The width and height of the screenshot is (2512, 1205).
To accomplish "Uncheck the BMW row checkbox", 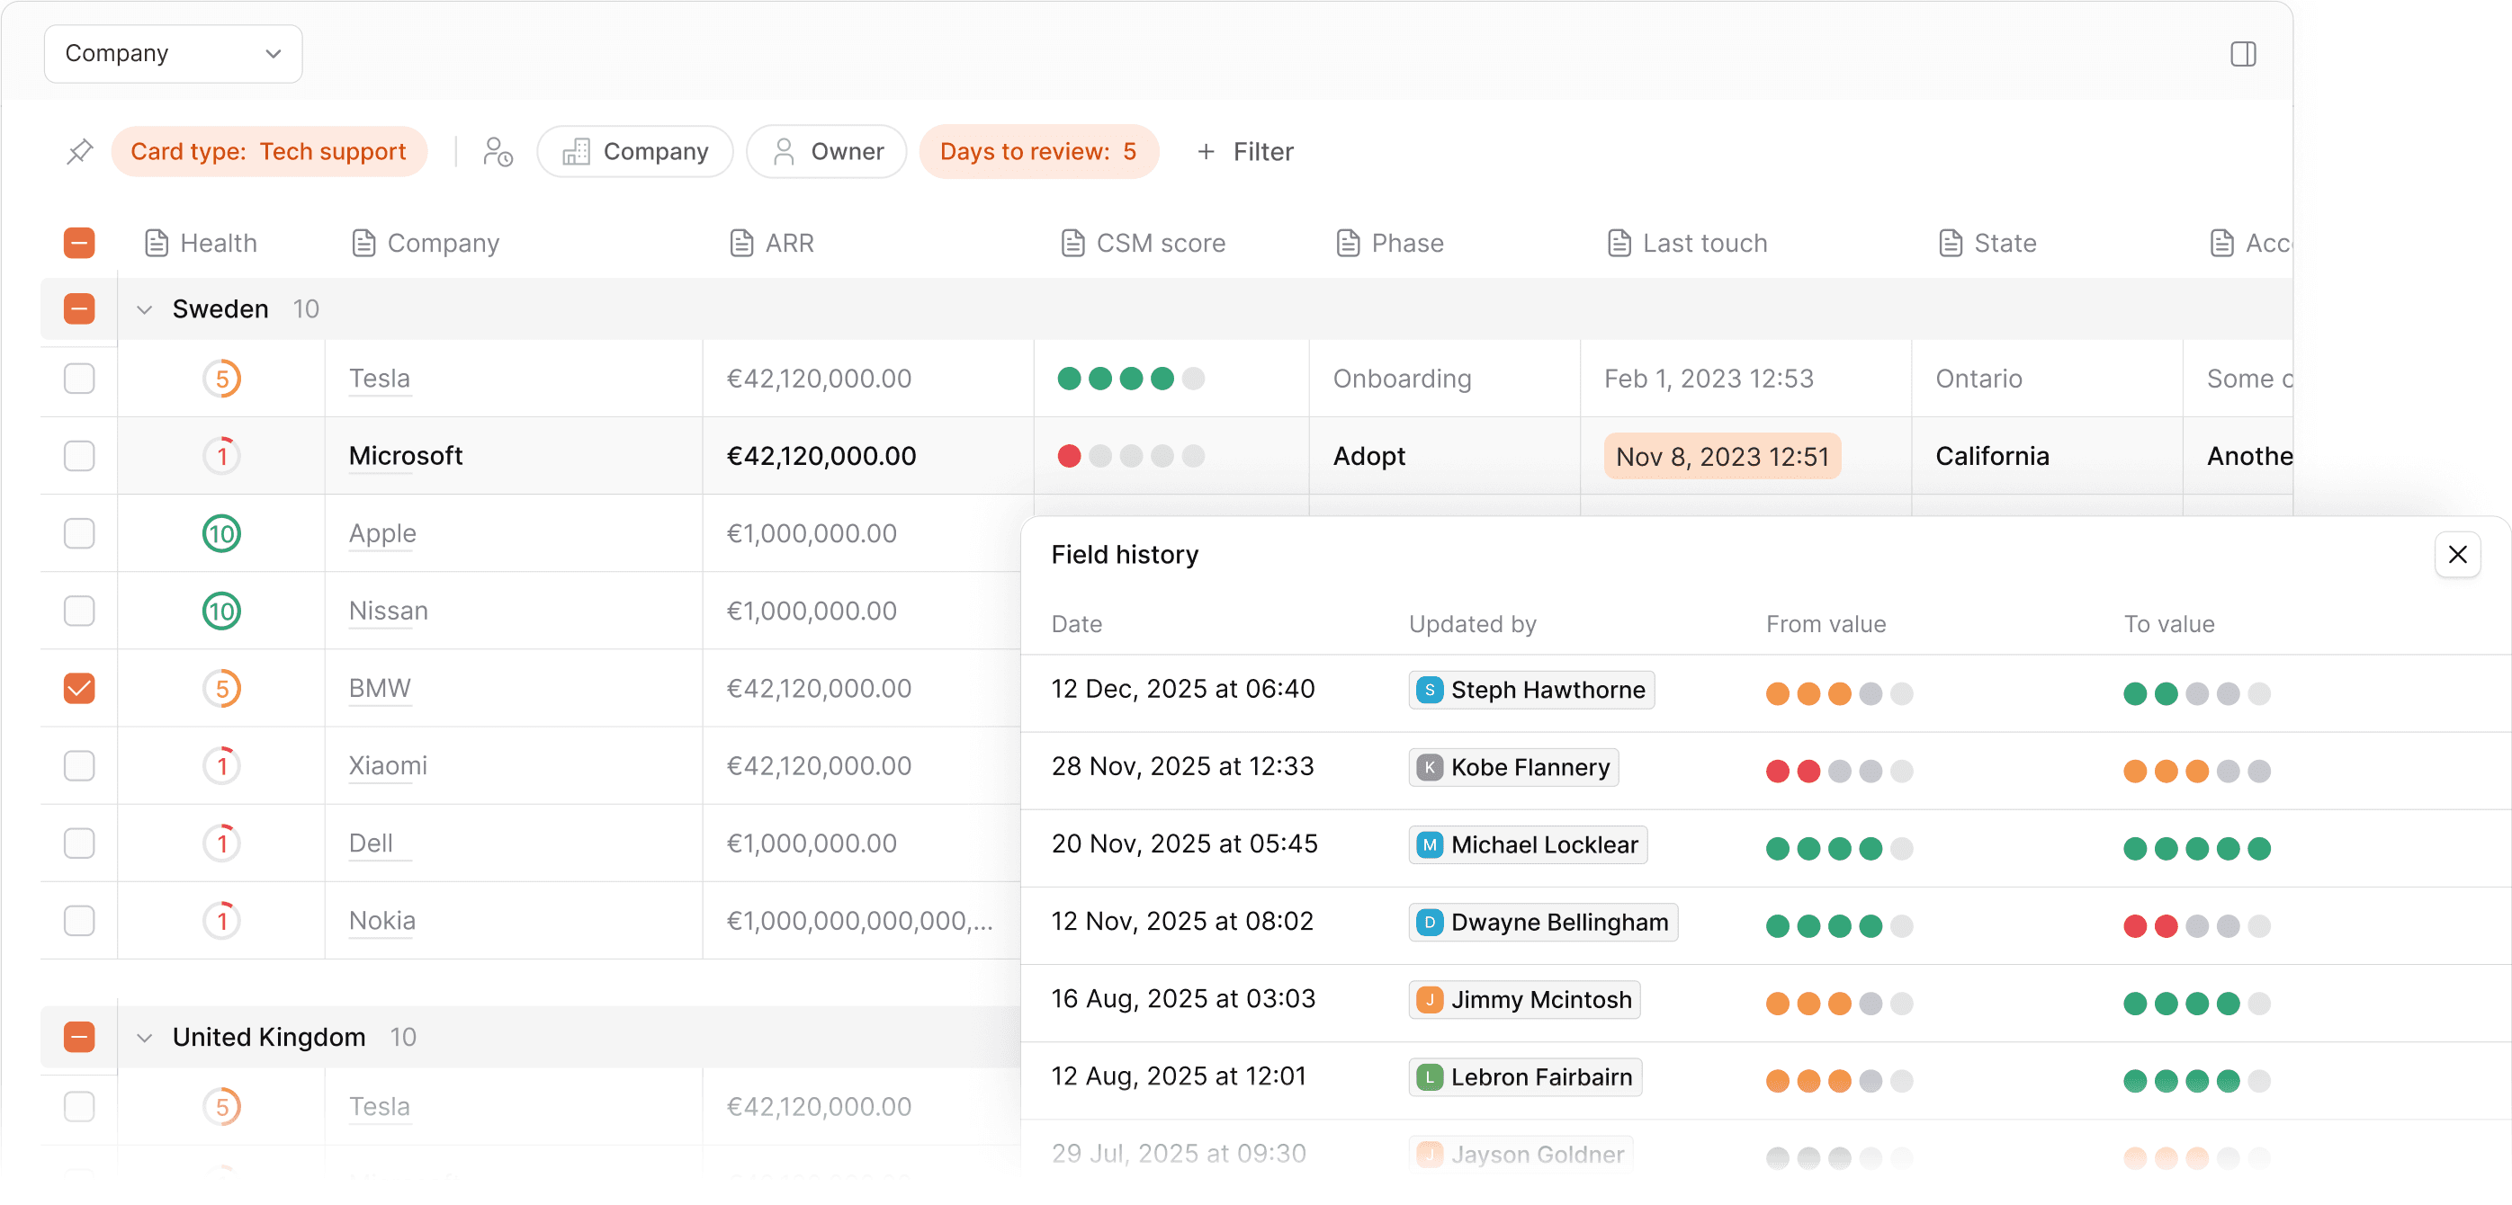I will (79, 688).
